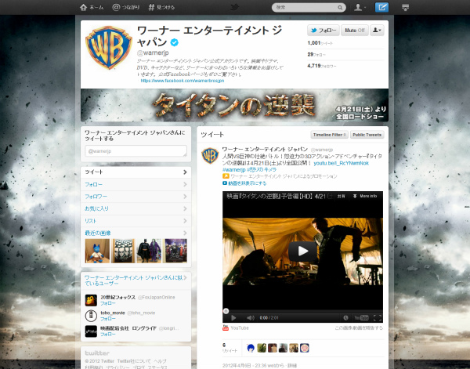Image resolution: width=470 pixels, height=369 pixels.
Task: Expand the similar users section chevron
Action: (185, 278)
